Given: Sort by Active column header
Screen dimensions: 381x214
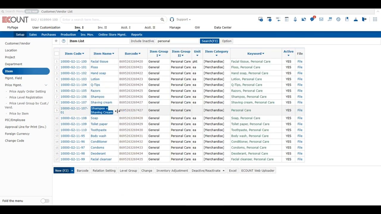Looking at the screenshot, I should (288, 53).
